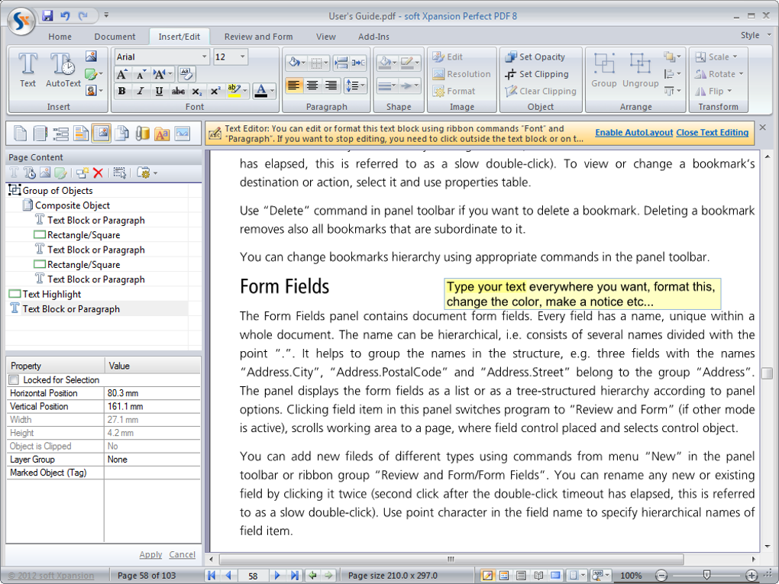Jump to the last page in the status bar
779x584 pixels.
pyautogui.click(x=295, y=576)
